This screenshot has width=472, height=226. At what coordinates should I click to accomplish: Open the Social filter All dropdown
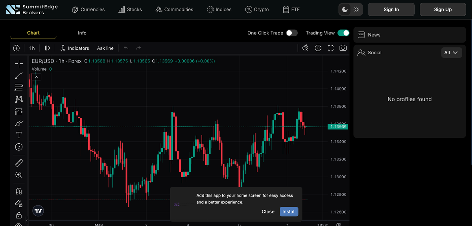tap(452, 52)
